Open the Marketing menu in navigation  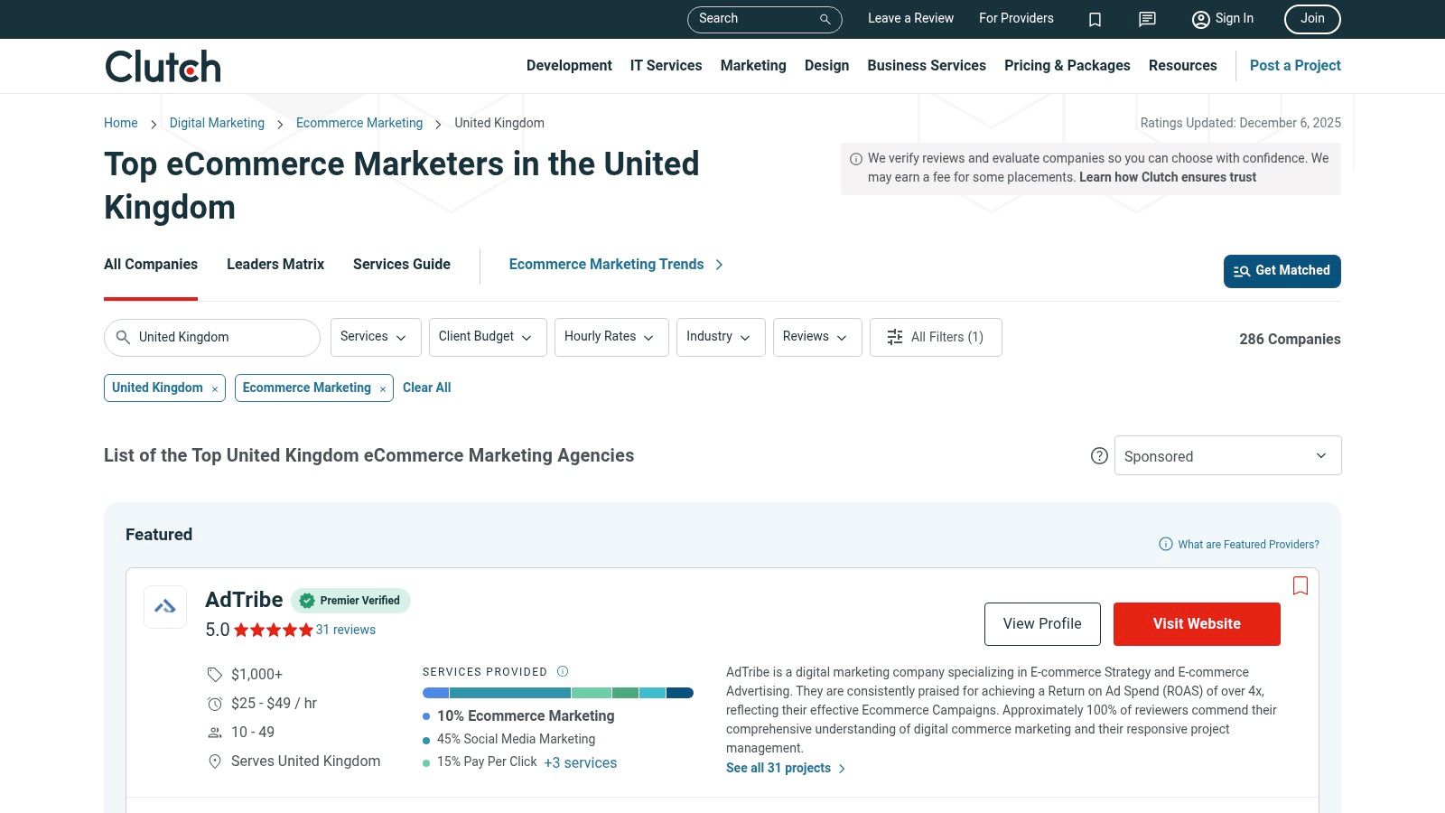pyautogui.click(x=752, y=65)
